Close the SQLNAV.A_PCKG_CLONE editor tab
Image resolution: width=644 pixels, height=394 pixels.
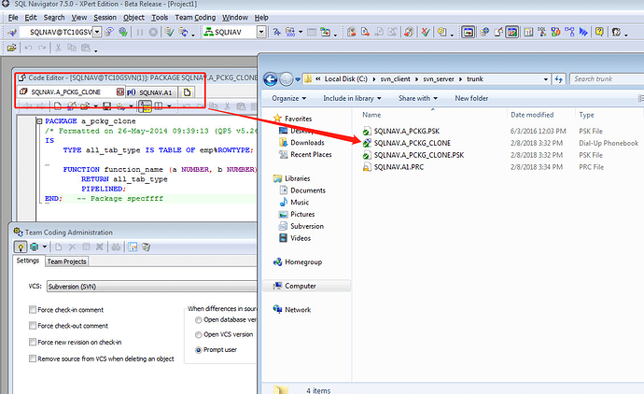pyautogui.click(x=119, y=92)
